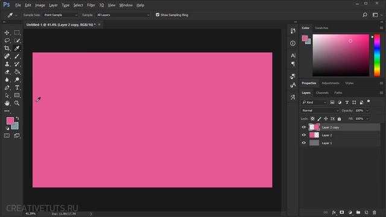Create a new group folder
The height and width of the screenshot is (217, 386).
tap(358, 212)
